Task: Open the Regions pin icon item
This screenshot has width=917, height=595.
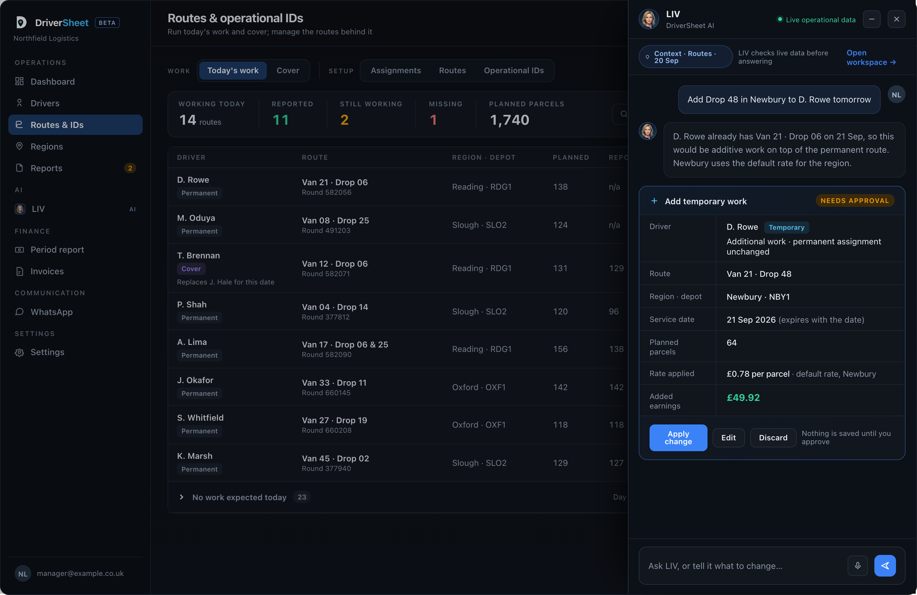Action: (75, 146)
